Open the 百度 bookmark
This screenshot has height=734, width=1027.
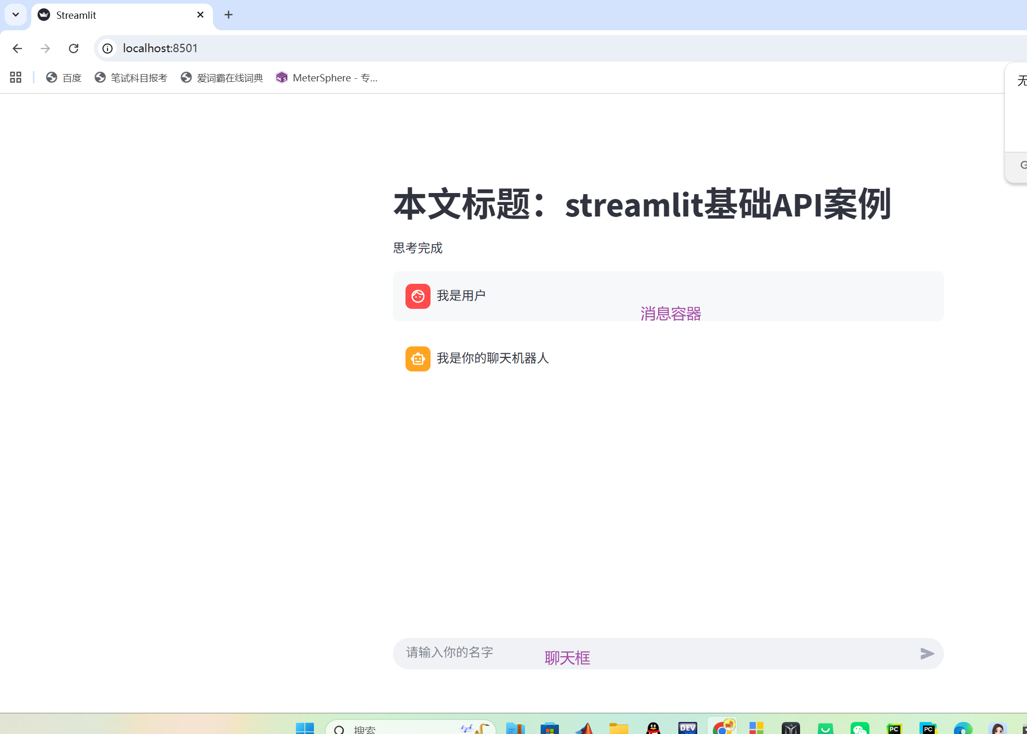[64, 78]
